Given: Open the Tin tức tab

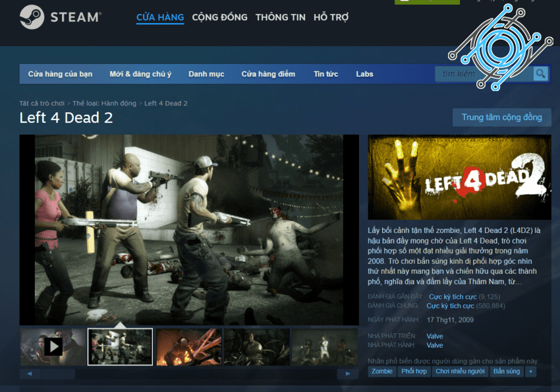Looking at the screenshot, I should [x=325, y=74].
